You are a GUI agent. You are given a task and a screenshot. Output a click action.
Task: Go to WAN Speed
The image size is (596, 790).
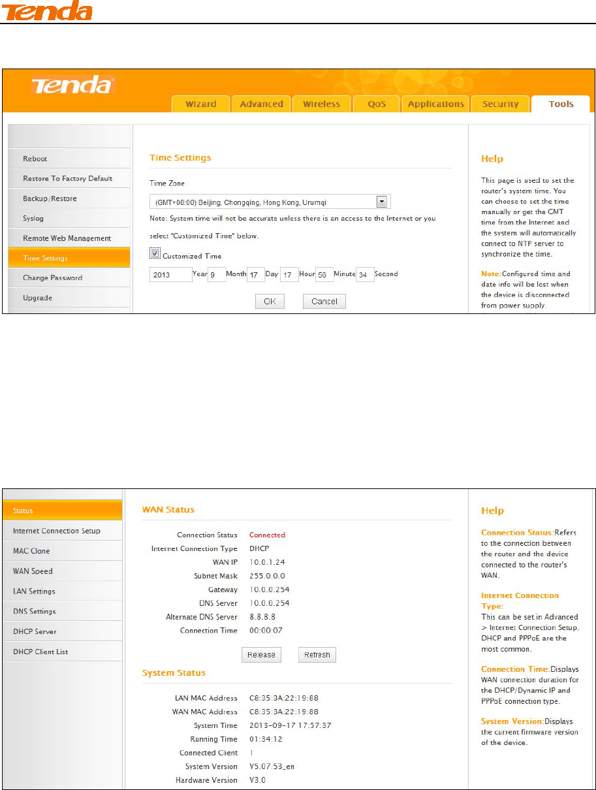62,571
